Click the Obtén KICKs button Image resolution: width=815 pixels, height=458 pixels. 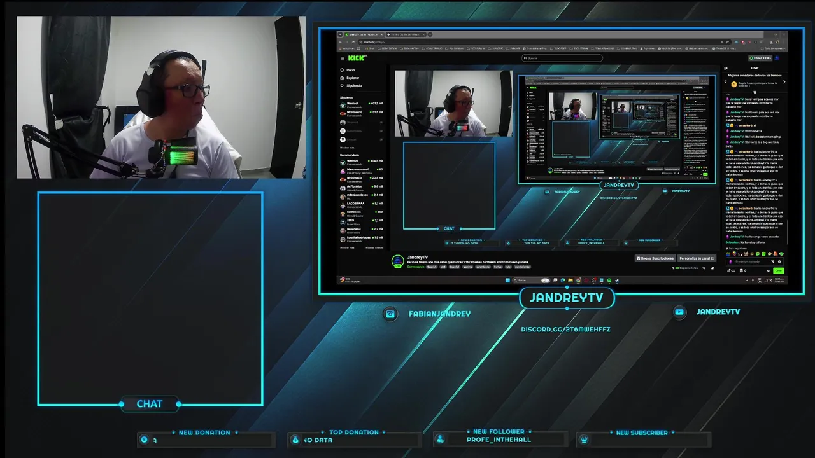tap(760, 58)
